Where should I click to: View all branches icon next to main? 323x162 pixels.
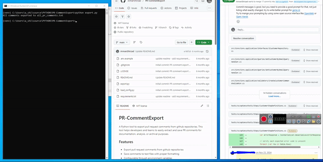pyautogui.click(x=134, y=42)
